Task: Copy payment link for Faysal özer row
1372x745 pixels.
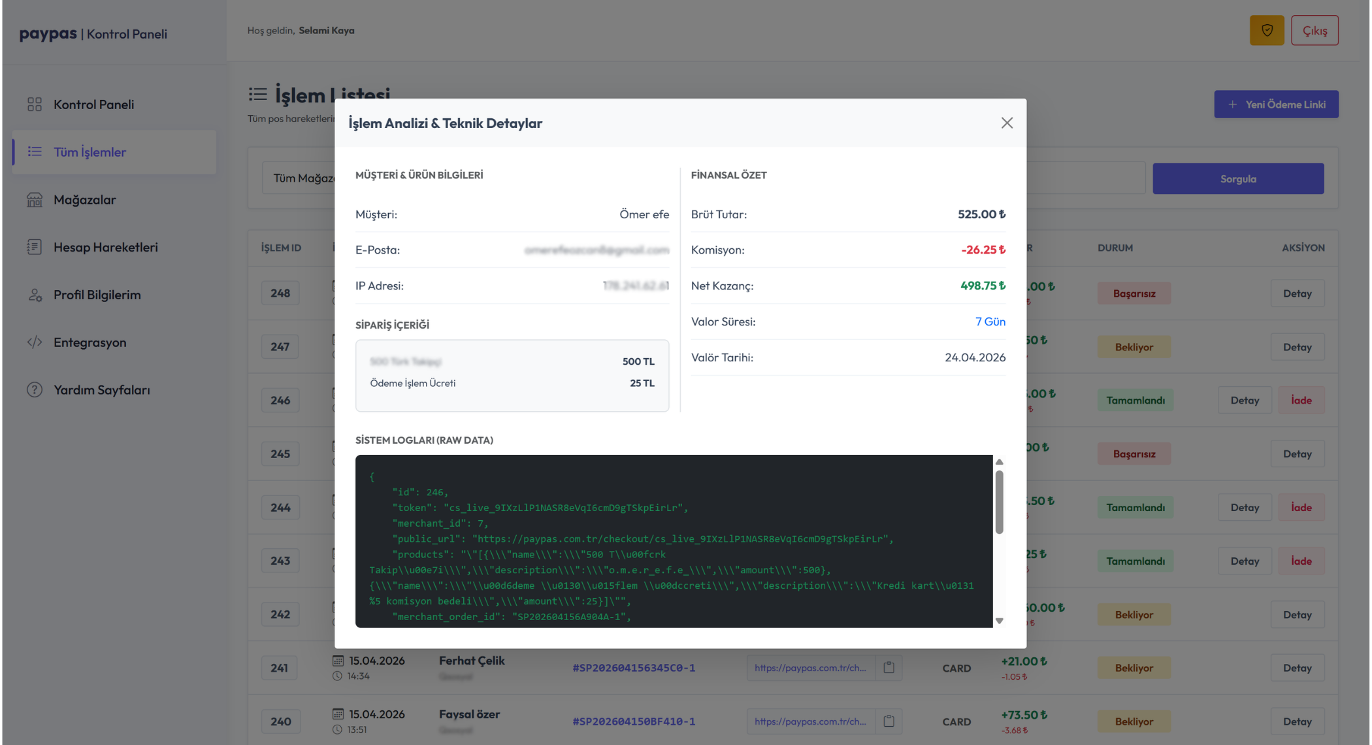Action: tap(889, 721)
